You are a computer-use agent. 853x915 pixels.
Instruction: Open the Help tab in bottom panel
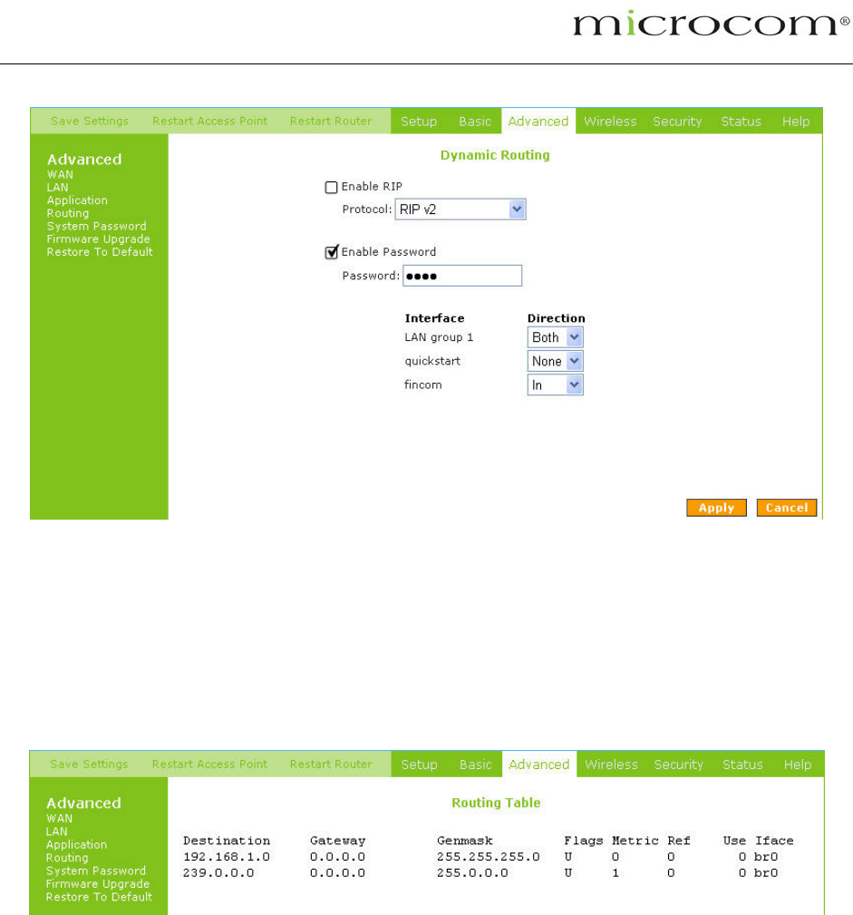click(x=797, y=764)
